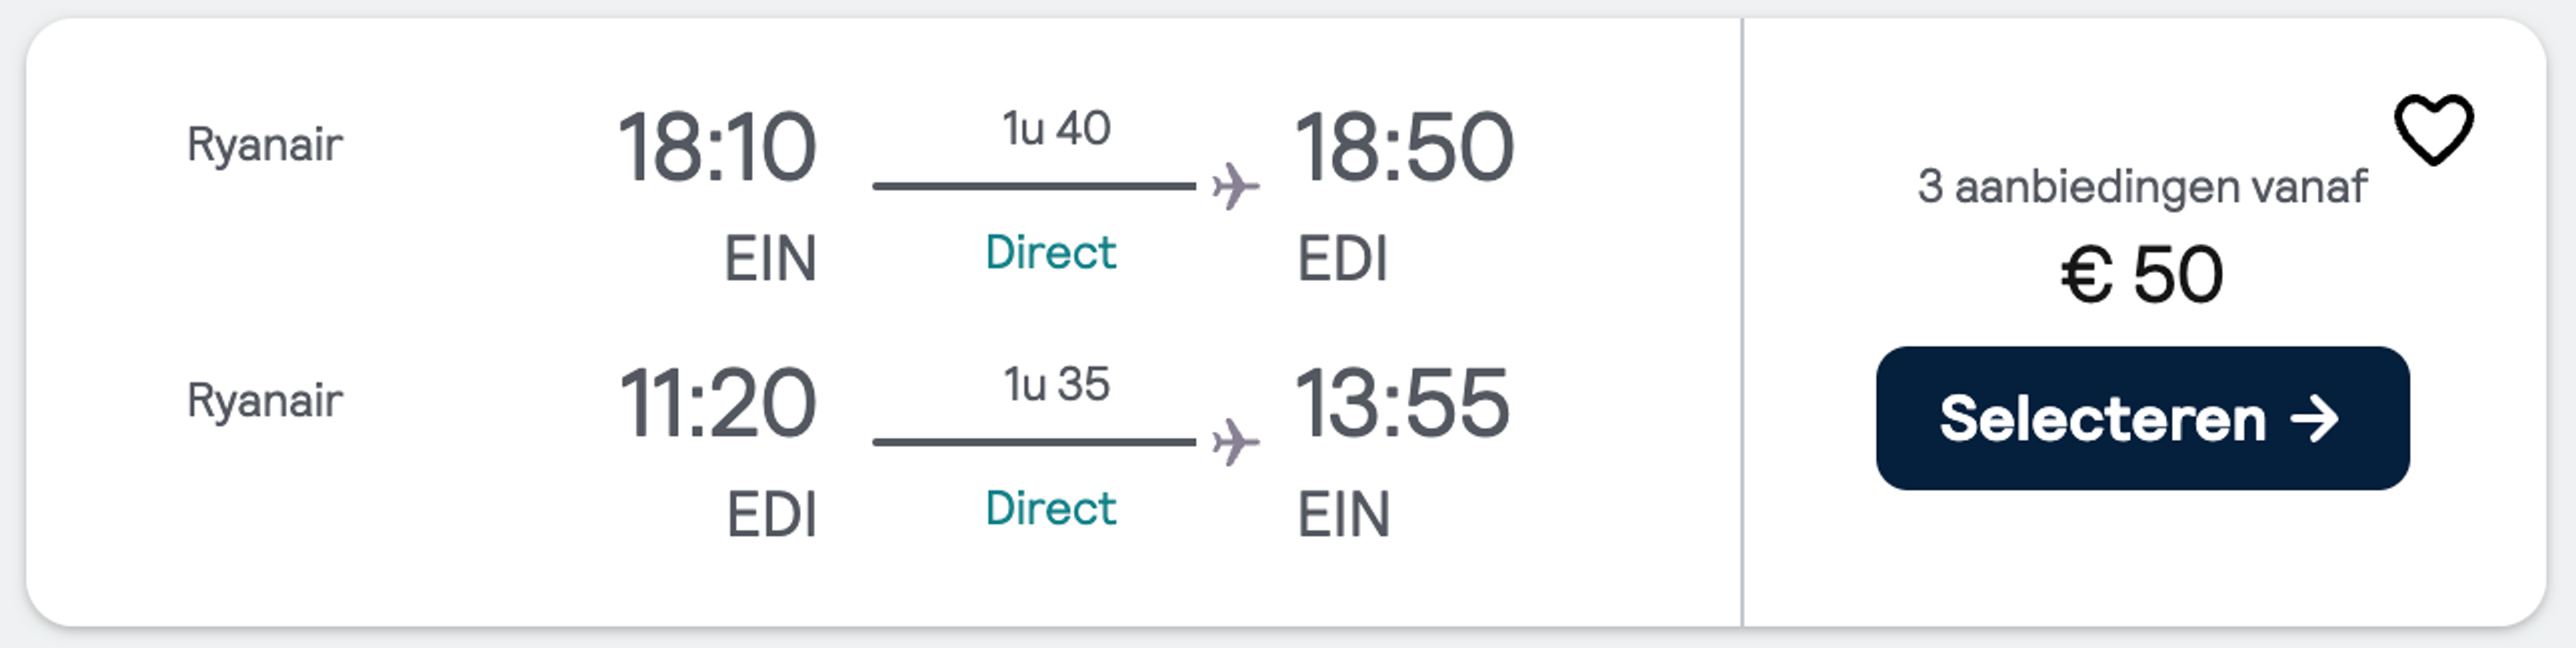The image size is (2576, 648).
Task: Open the 3 aanbiedingen vanaf text
Action: (2142, 187)
